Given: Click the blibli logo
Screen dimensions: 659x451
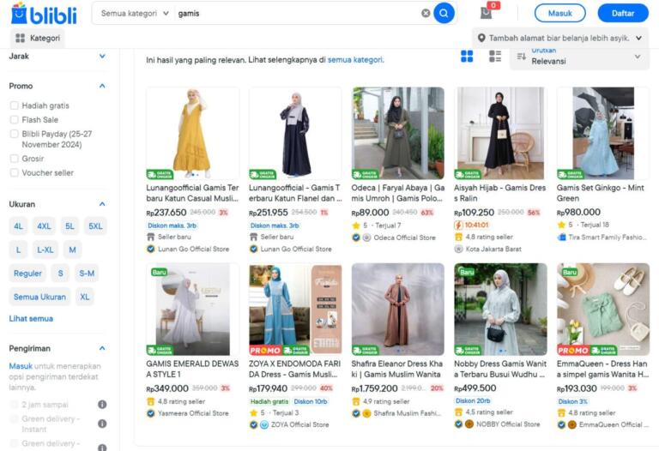Looking at the screenshot, I should point(44,14).
